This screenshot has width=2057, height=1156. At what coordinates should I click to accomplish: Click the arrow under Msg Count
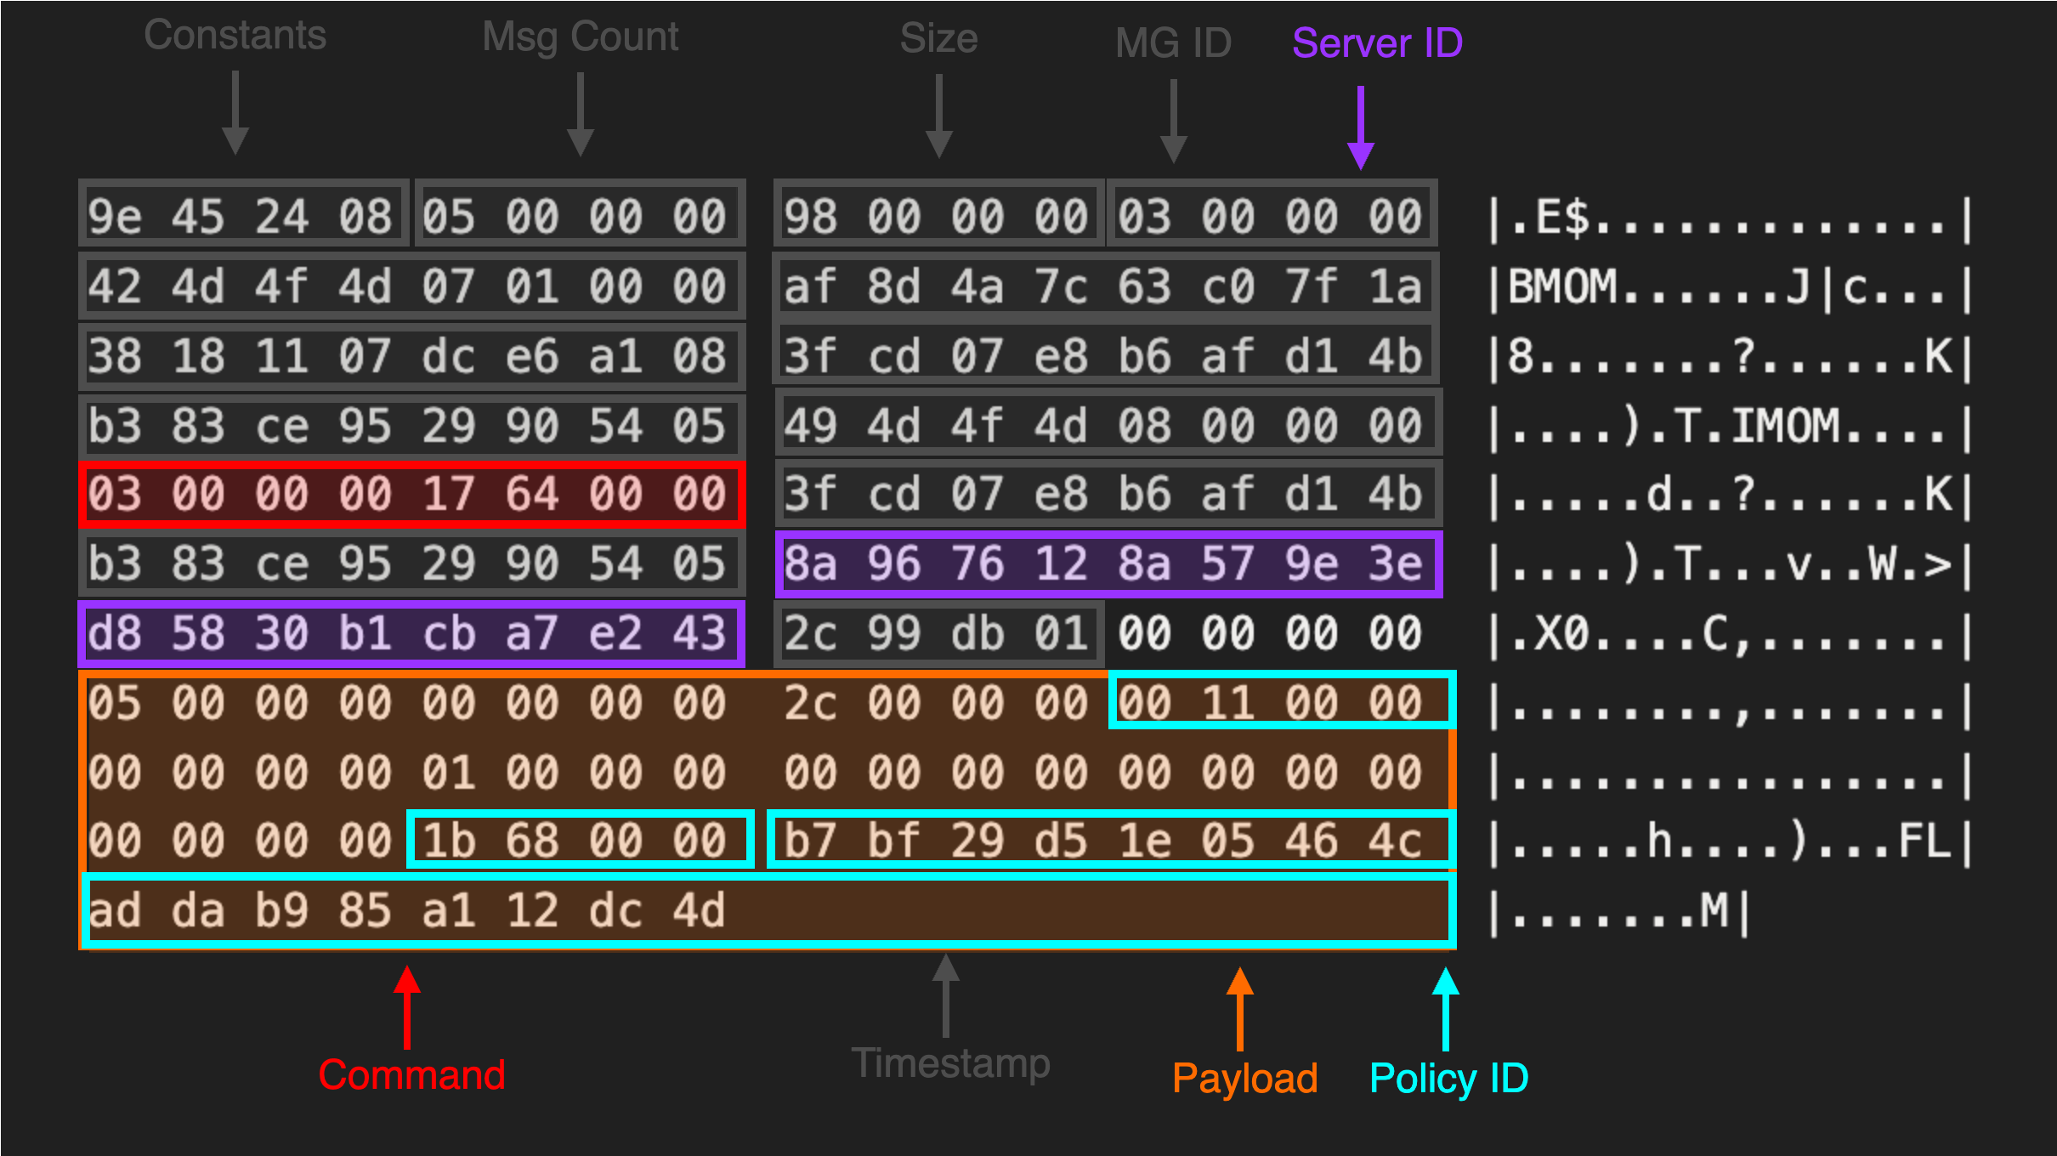(580, 114)
